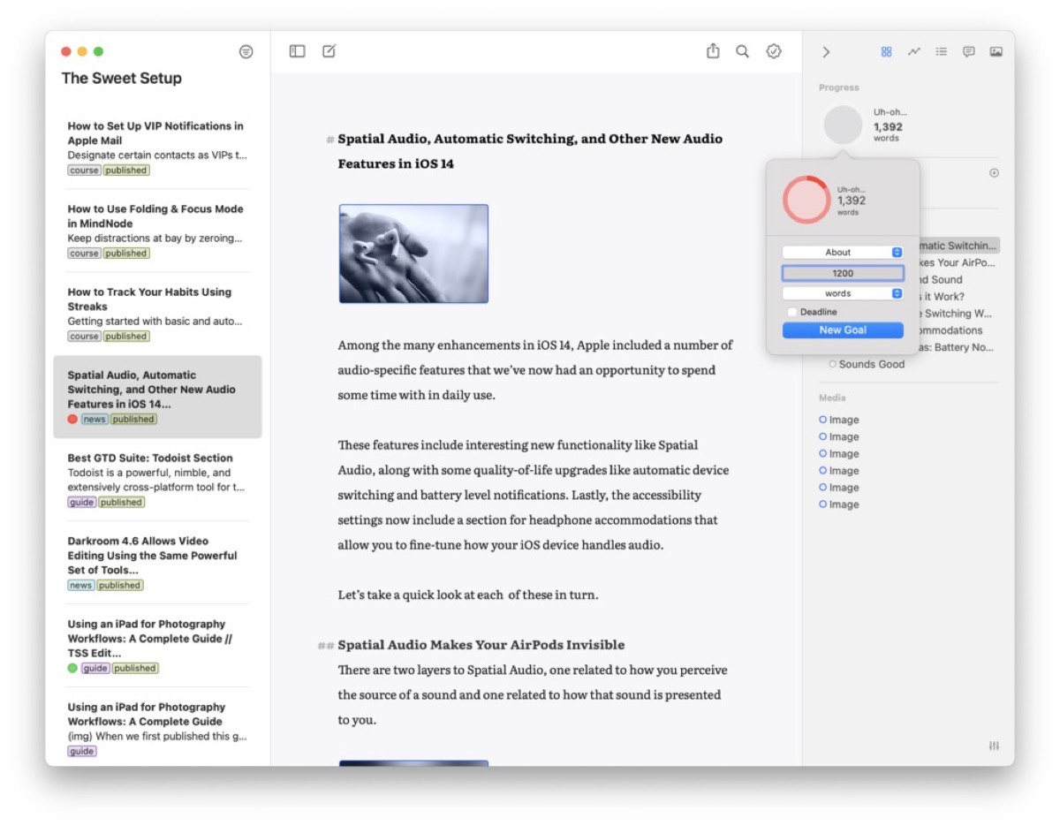Click 'published' keyword on MindNode sheet
1060x826 pixels.
click(x=126, y=254)
